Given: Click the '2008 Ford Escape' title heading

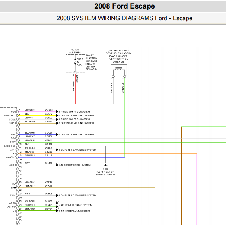Looking at the screenshot, I should coord(124,6).
